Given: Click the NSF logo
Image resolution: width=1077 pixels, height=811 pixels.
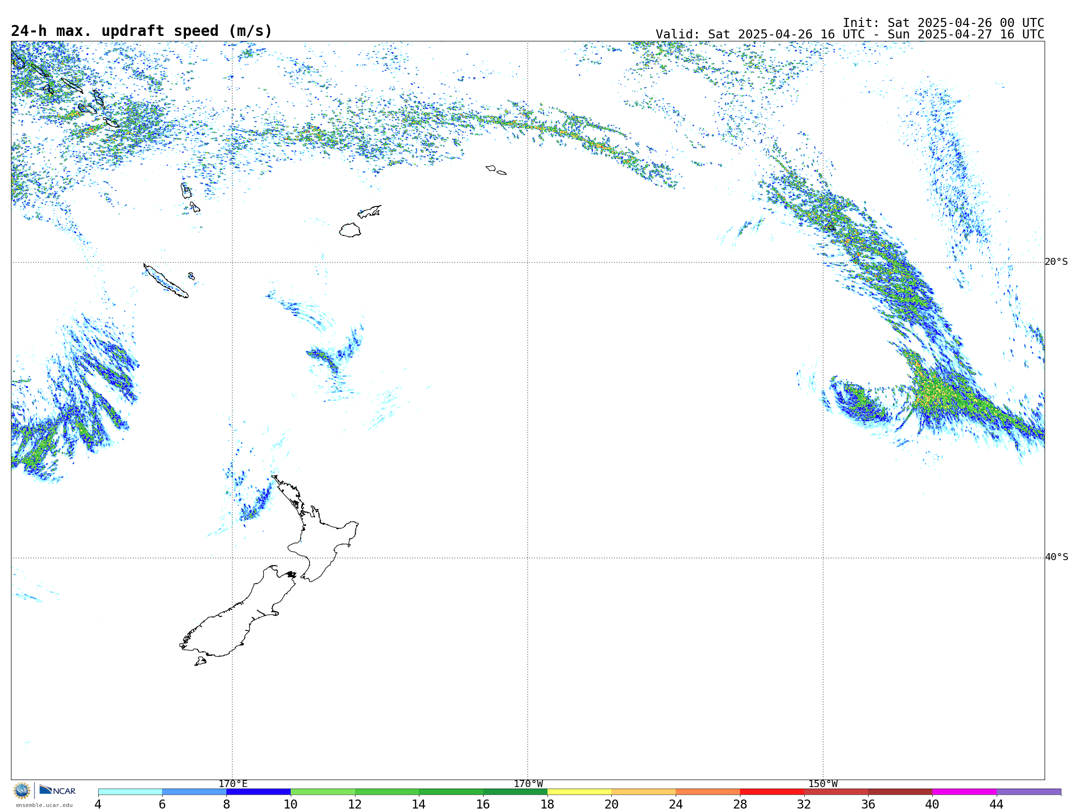Looking at the screenshot, I should coord(21,791).
